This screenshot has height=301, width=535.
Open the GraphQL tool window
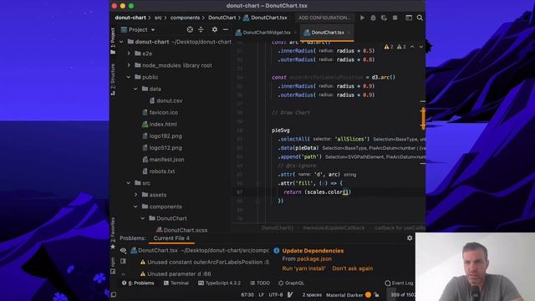coord(291,283)
